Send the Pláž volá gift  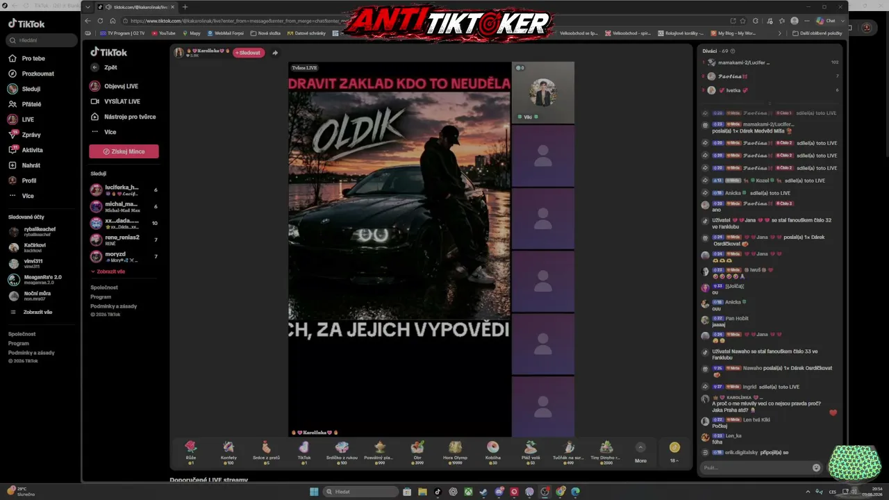tap(531, 451)
